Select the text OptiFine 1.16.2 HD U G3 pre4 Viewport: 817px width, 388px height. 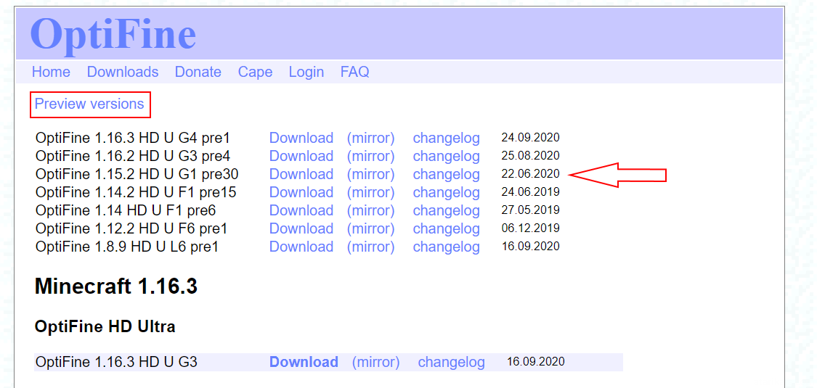click(x=132, y=156)
